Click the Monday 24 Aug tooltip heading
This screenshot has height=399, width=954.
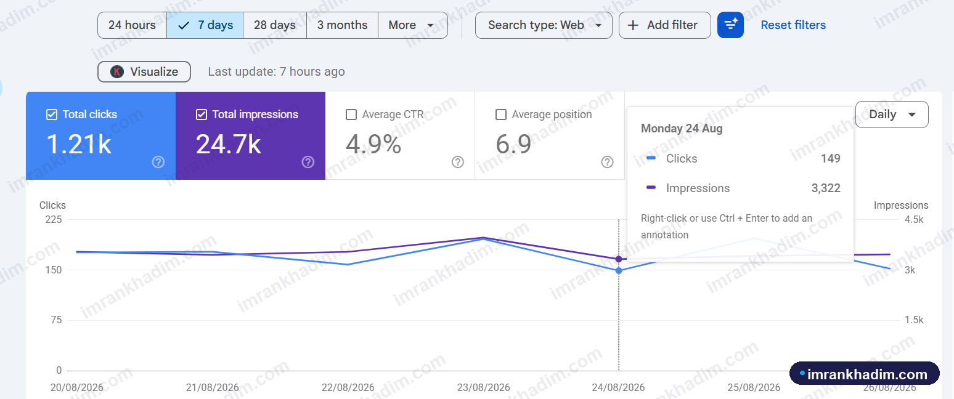tap(682, 129)
